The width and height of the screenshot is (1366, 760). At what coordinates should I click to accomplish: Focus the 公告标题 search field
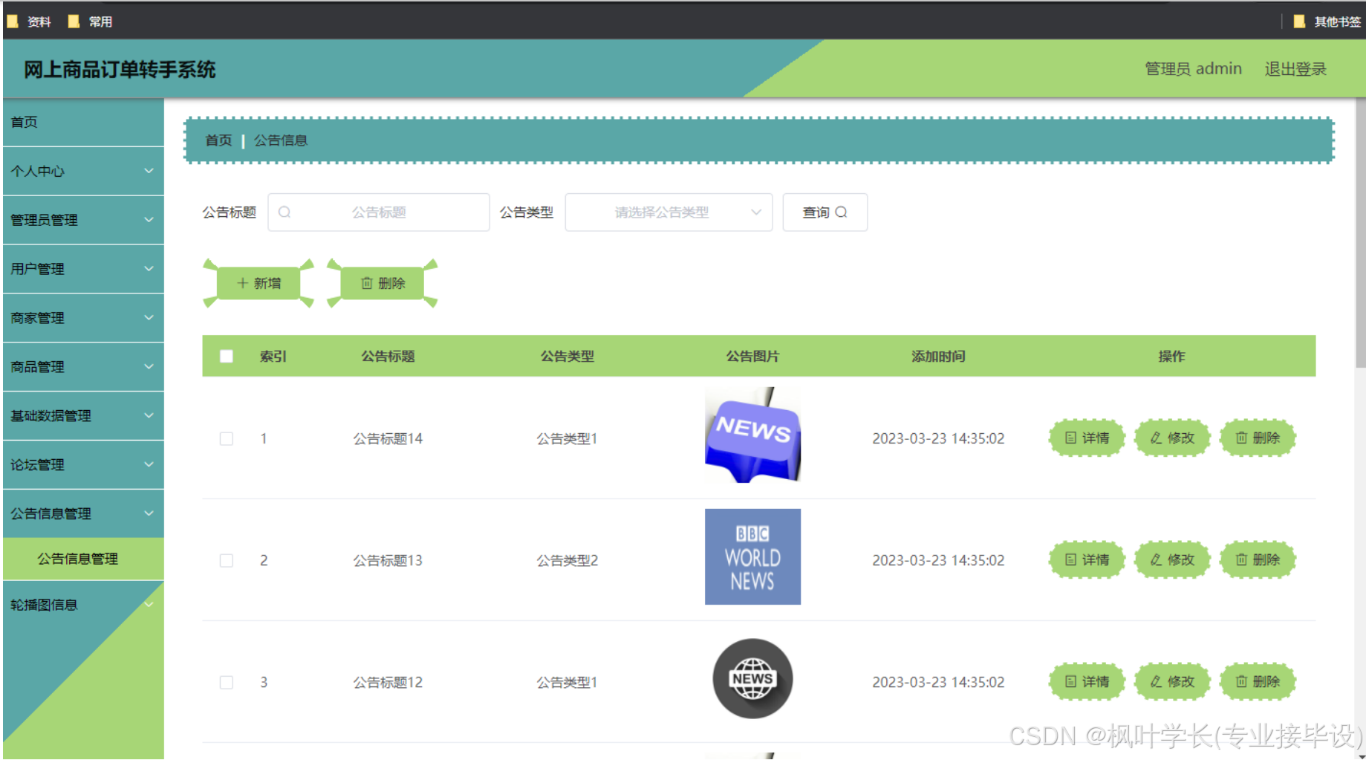pyautogui.click(x=379, y=212)
